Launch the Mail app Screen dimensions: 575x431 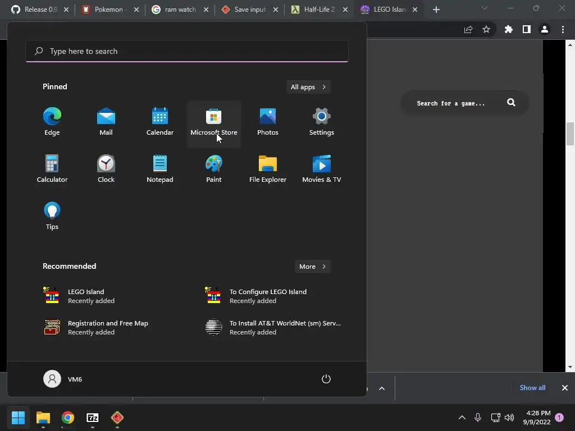[x=106, y=122]
